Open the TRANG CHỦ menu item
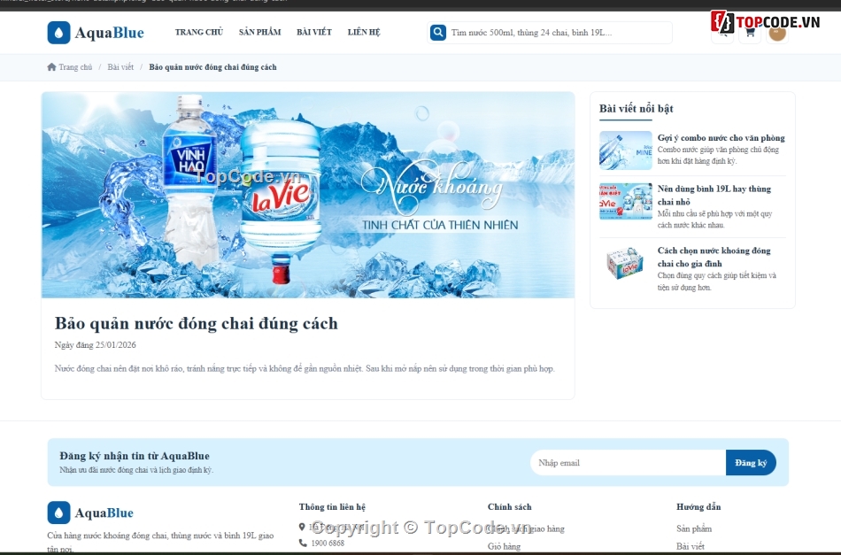The width and height of the screenshot is (841, 555). point(199,32)
